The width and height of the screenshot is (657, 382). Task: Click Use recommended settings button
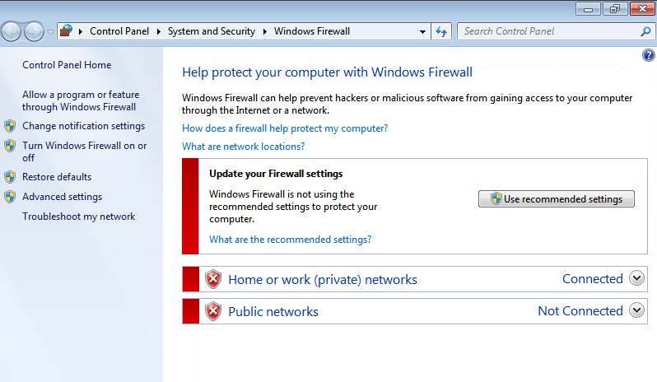click(x=557, y=199)
